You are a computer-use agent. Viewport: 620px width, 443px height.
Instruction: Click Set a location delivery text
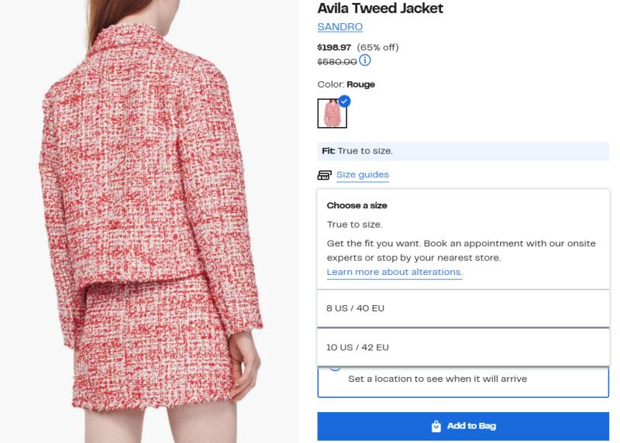point(437,379)
